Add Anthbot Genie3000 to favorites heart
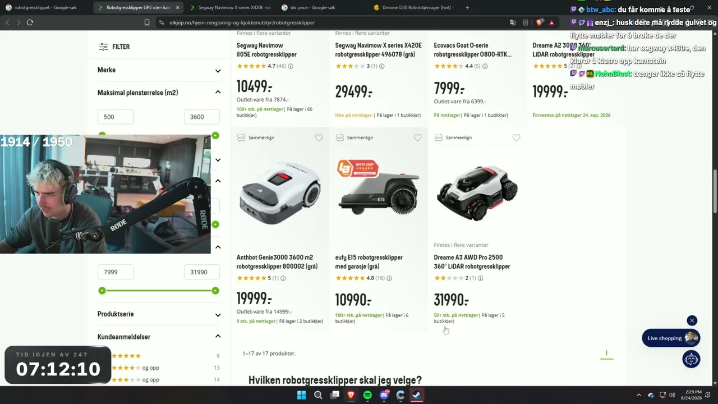 point(319,137)
